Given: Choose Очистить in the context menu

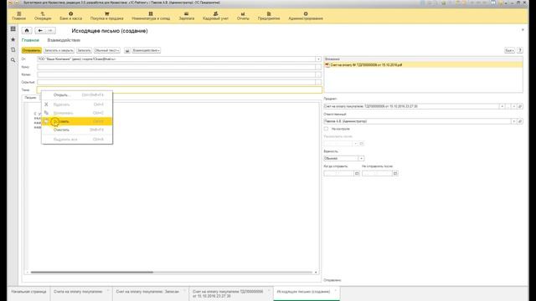Looking at the screenshot, I should (x=77, y=130).
